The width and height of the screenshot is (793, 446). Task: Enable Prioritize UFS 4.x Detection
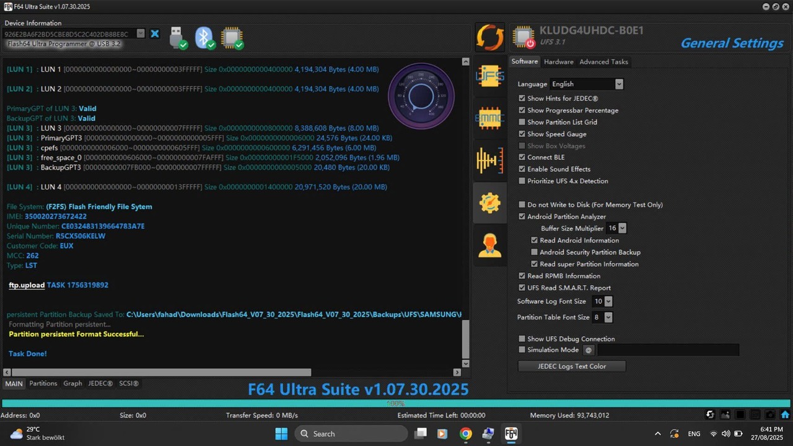pos(522,181)
